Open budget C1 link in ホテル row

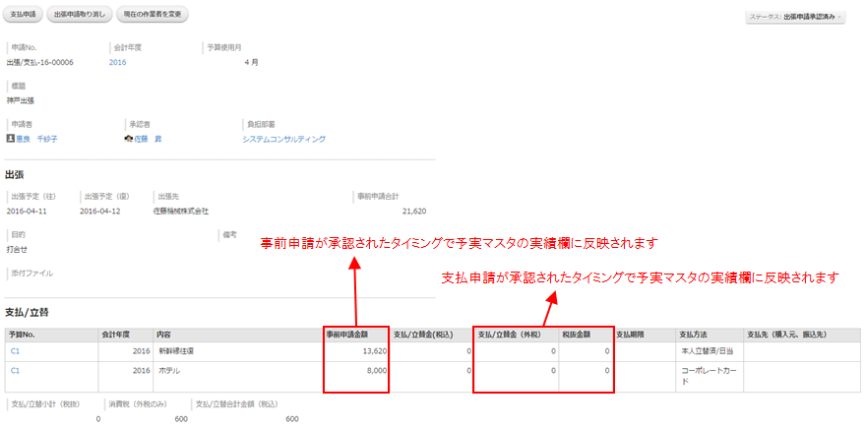coord(15,371)
